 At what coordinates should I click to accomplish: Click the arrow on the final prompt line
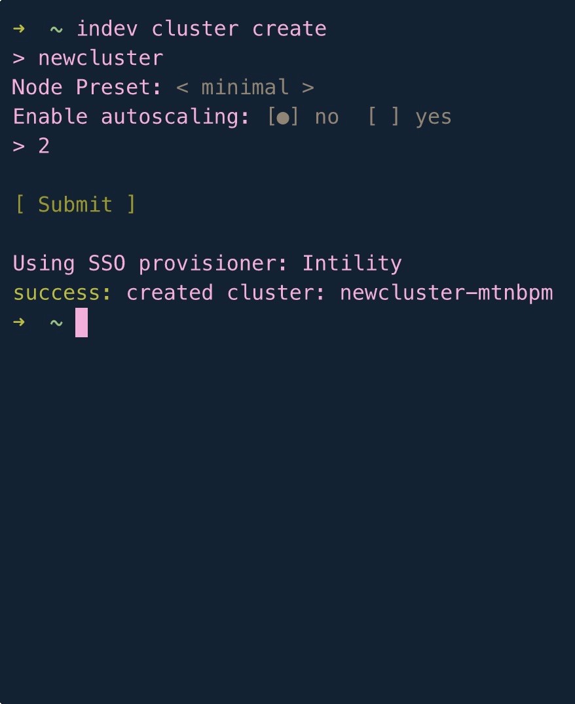[18, 321]
